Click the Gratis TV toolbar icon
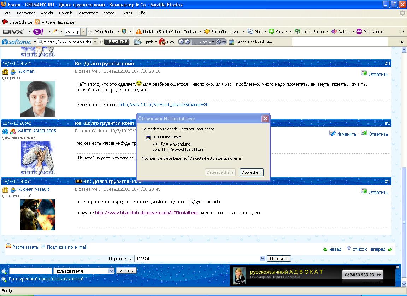This screenshot has width=407, height=296. (232, 42)
